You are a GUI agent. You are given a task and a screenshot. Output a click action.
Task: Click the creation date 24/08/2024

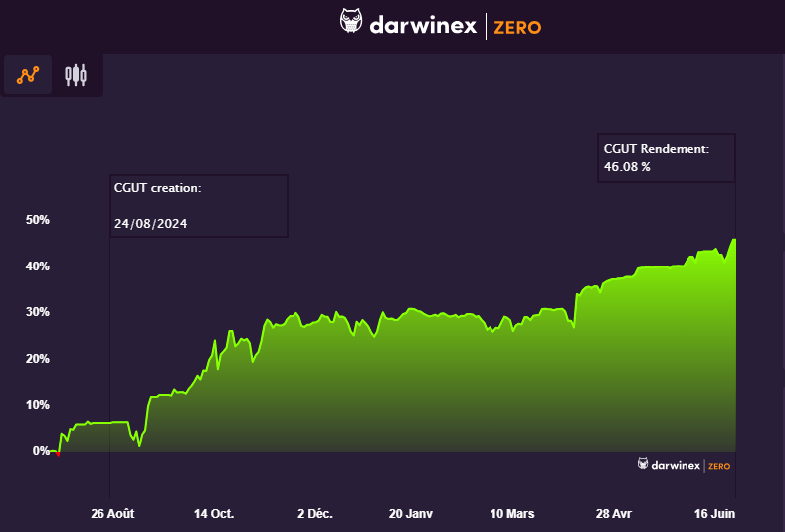click(150, 223)
